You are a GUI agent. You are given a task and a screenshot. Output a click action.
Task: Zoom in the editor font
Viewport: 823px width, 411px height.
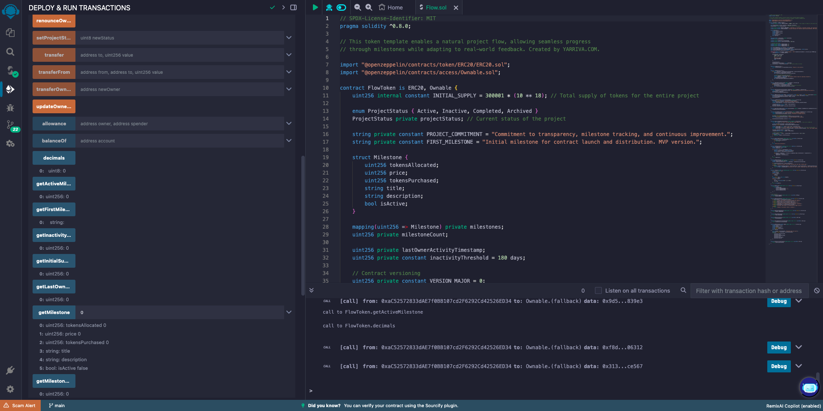click(x=369, y=7)
